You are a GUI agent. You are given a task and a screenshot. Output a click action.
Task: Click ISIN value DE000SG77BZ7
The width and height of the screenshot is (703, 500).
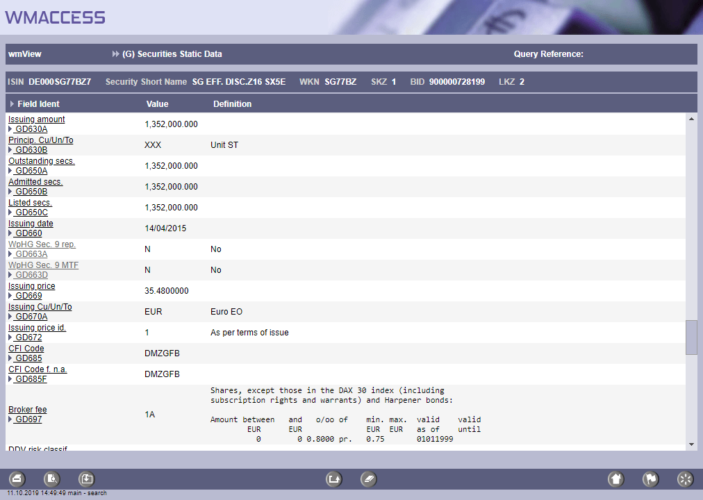(x=60, y=81)
